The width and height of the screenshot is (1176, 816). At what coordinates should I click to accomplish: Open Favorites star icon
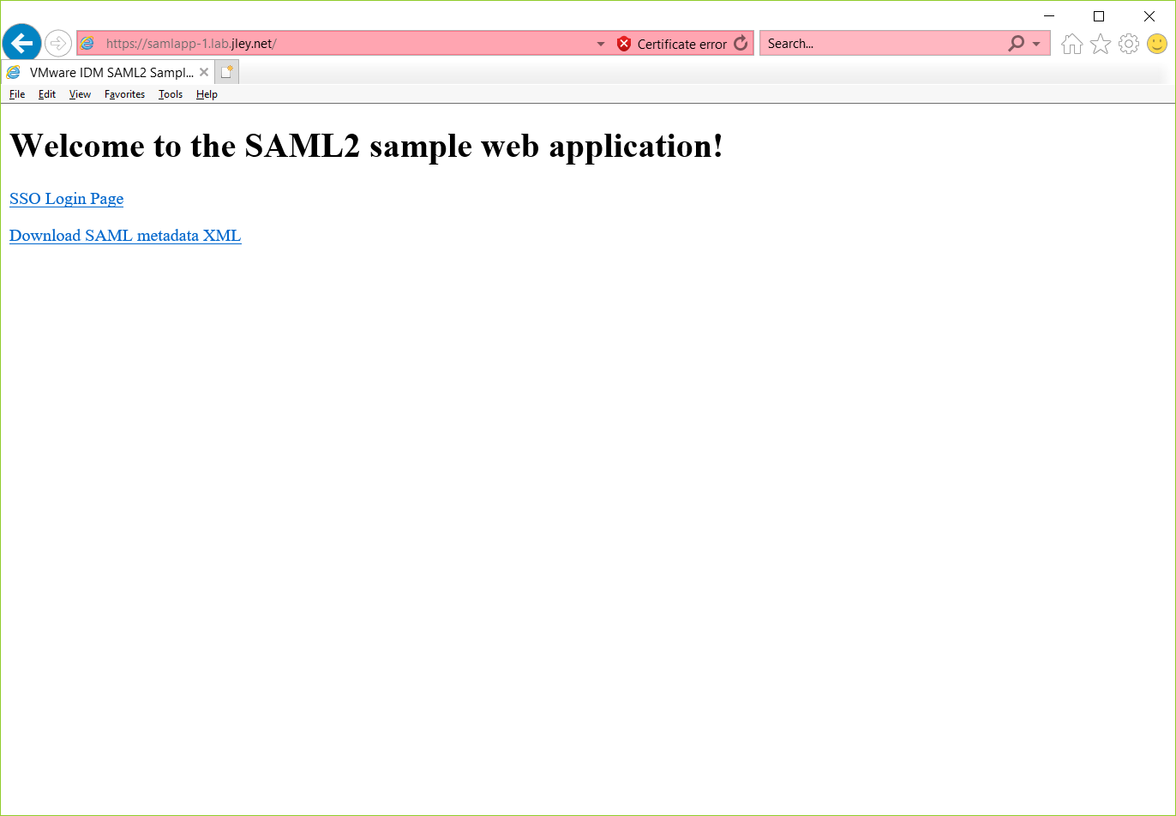point(1101,44)
